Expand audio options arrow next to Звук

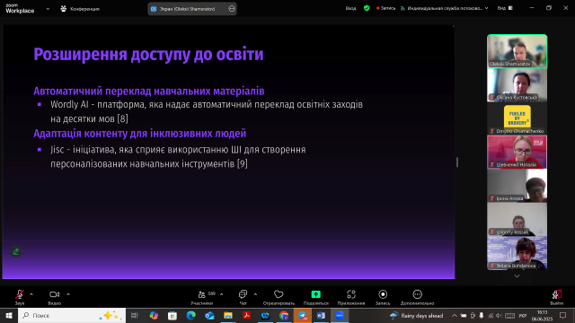coord(31,294)
